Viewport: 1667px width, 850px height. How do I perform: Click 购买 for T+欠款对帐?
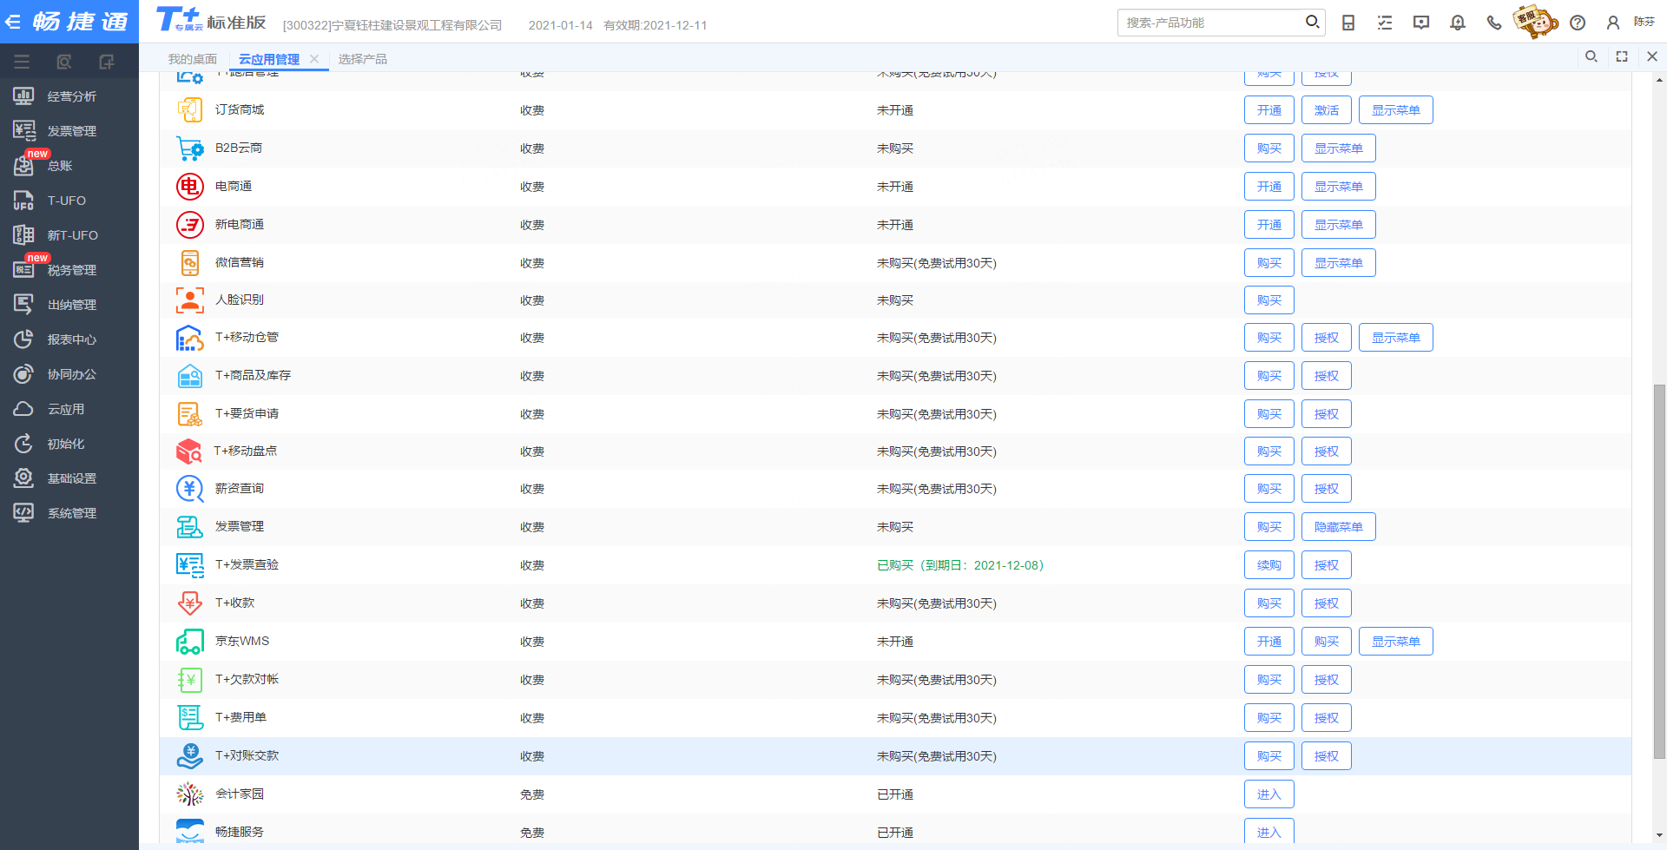1269,680
